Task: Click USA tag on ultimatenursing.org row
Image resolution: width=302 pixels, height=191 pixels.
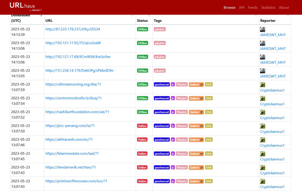Action: 209,85
